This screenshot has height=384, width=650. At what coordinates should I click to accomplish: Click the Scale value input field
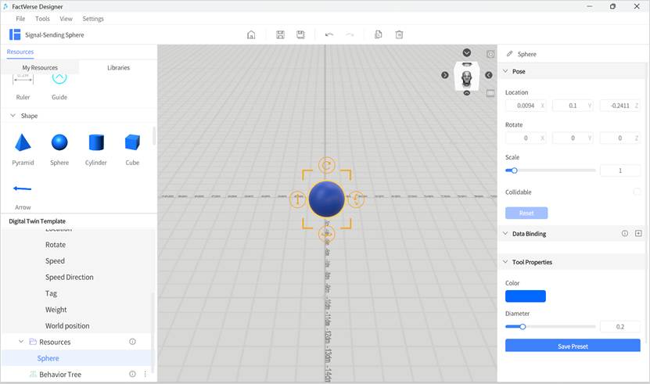point(620,170)
